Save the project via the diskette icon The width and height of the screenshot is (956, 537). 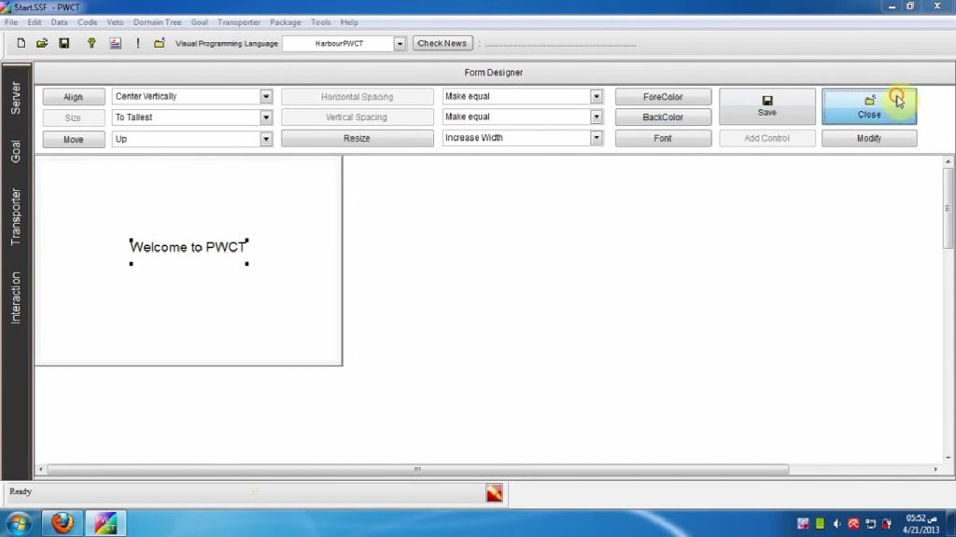click(65, 42)
